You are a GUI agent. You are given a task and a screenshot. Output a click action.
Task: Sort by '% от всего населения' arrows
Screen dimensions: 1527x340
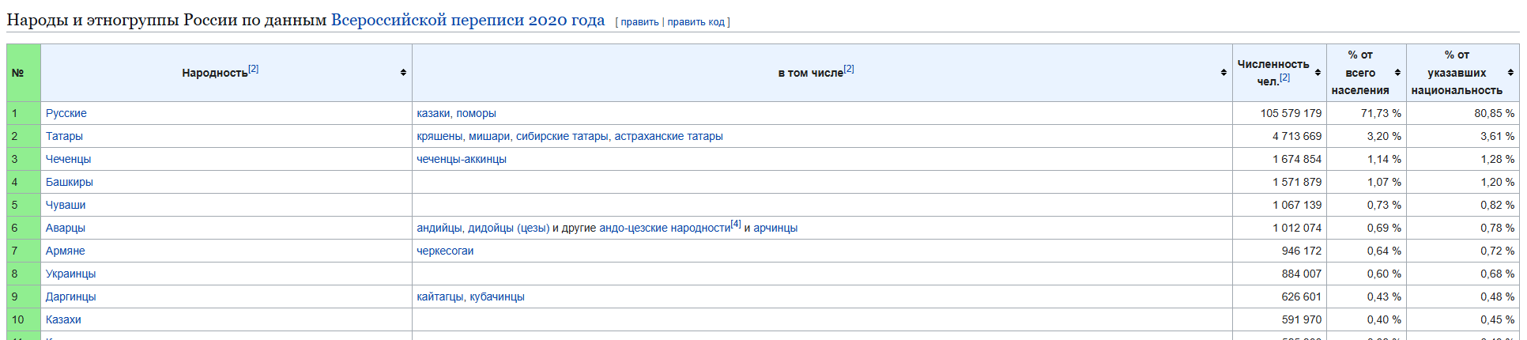point(1397,73)
